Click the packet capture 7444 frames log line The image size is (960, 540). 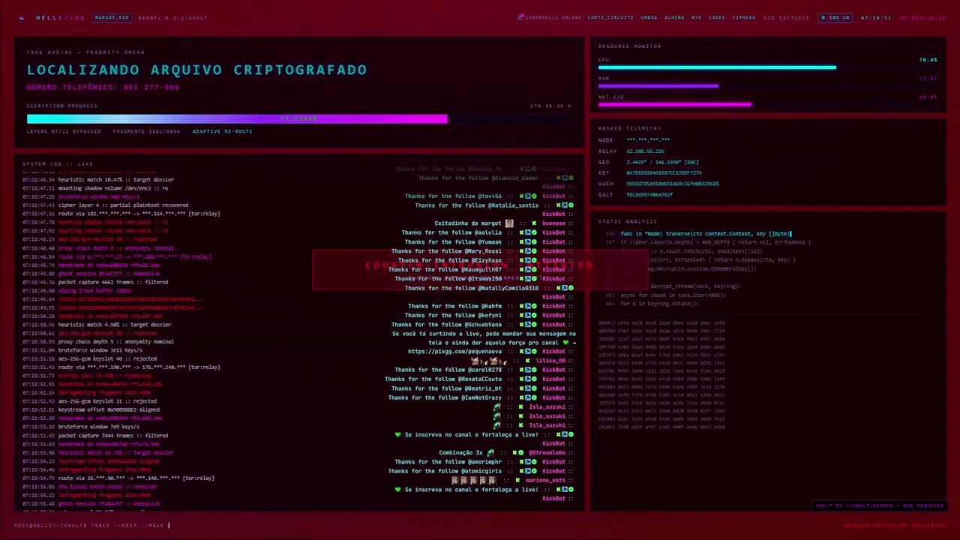point(95,436)
